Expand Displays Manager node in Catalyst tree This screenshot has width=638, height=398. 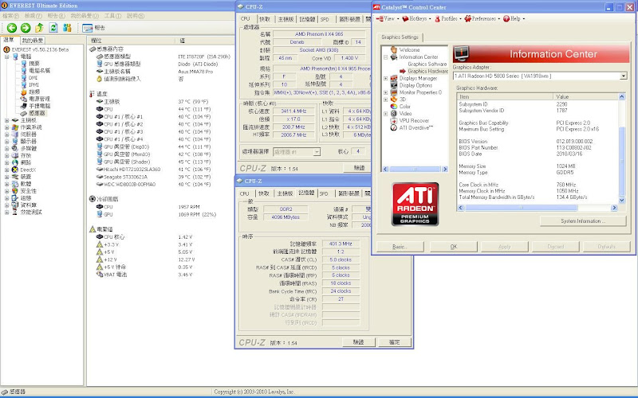tap(385, 78)
